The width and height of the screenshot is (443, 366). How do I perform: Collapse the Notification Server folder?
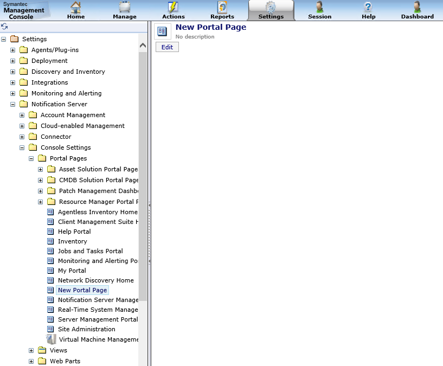tap(13, 104)
